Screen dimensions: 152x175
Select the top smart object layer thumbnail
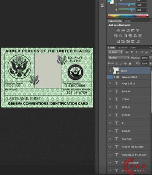click(x=116, y=71)
